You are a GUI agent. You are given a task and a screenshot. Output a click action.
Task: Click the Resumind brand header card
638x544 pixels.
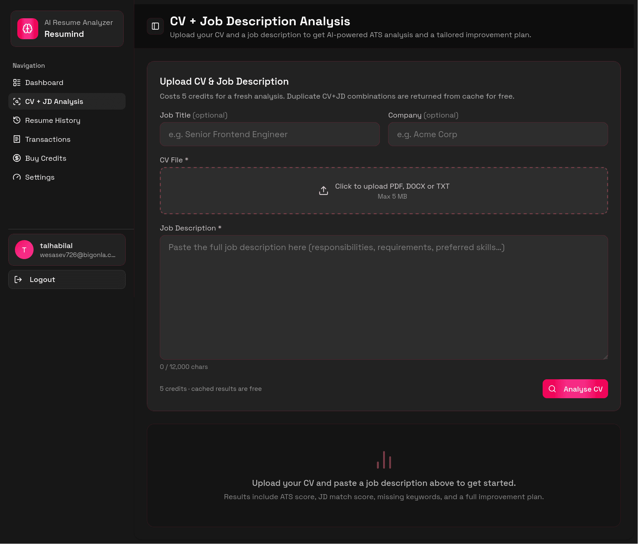point(67,29)
